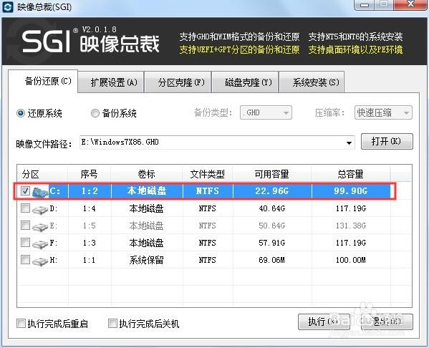
Task: Check the E: partition checkbox
Action: pyautogui.click(x=25, y=226)
